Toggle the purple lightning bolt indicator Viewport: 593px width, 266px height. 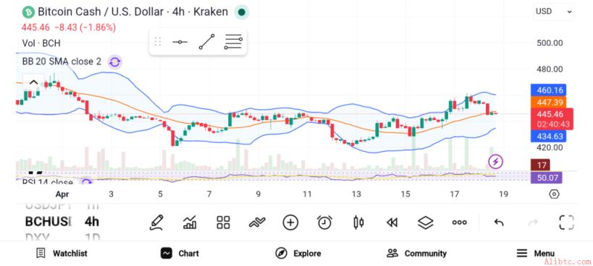495,161
